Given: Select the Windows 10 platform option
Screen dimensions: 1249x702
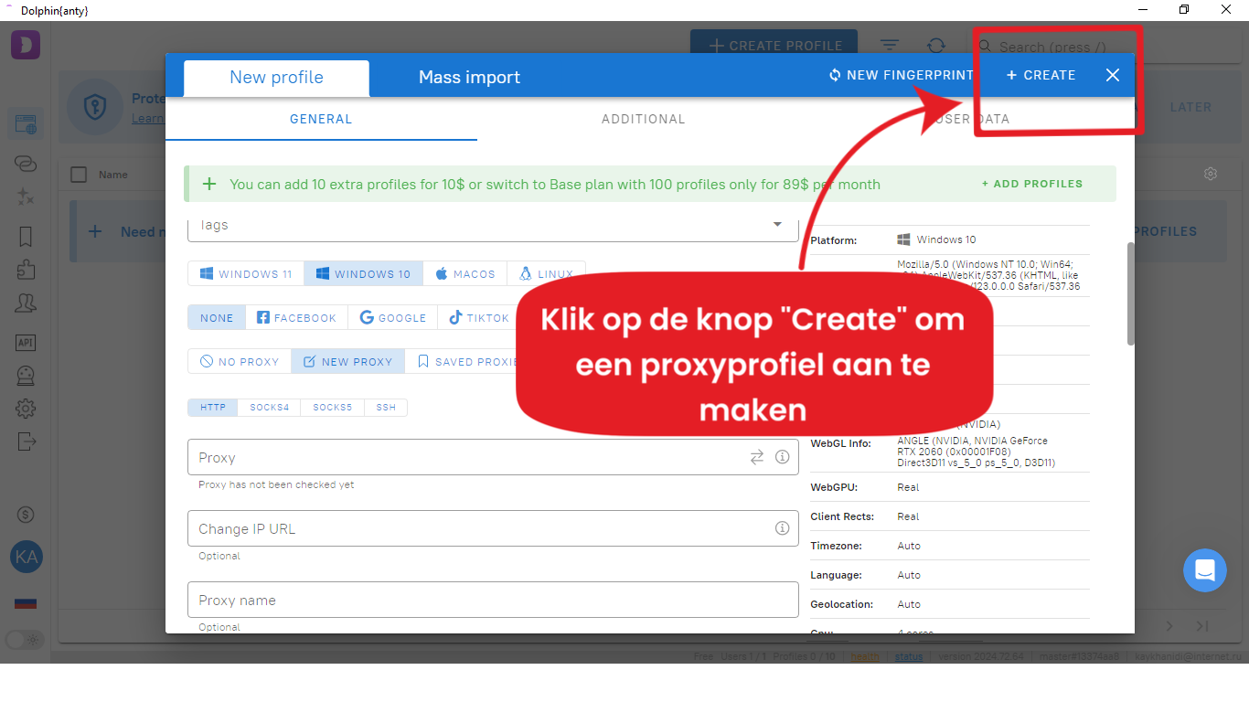Looking at the screenshot, I should pyautogui.click(x=363, y=273).
